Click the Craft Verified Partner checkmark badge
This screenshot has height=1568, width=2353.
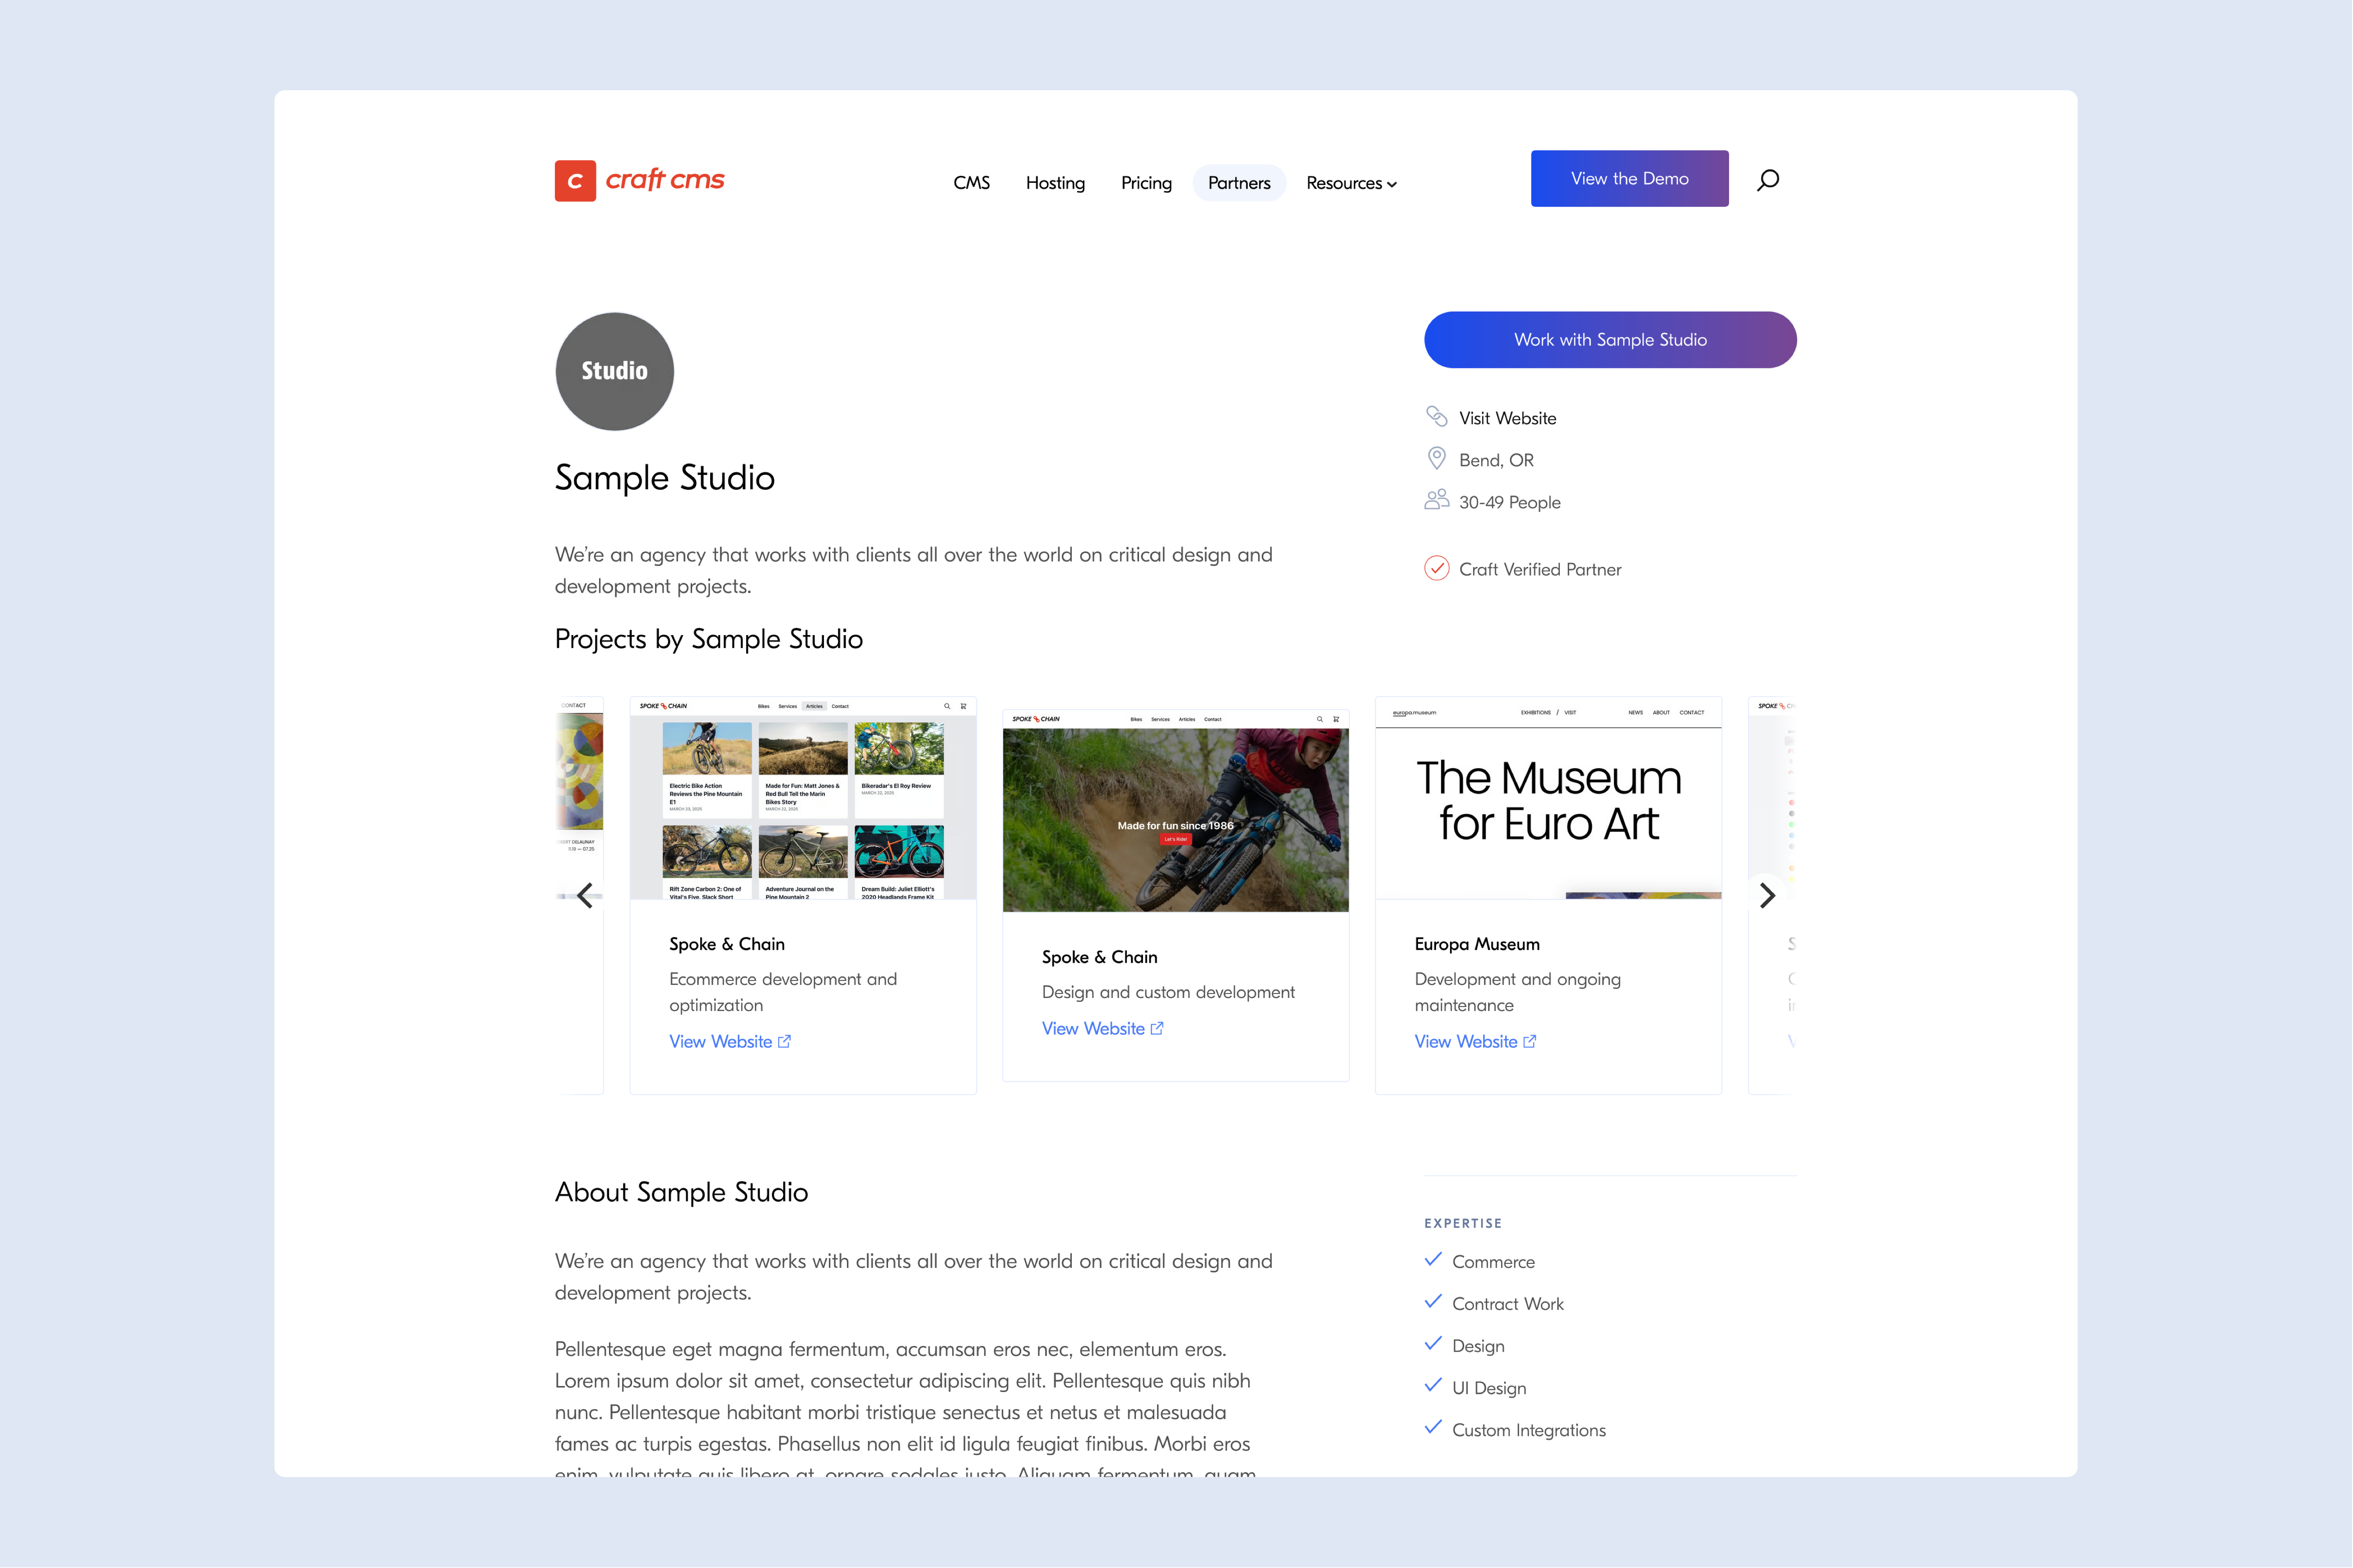pyautogui.click(x=1436, y=568)
